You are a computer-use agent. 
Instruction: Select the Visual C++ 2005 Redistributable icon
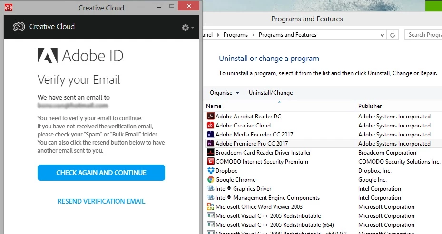tap(211, 215)
